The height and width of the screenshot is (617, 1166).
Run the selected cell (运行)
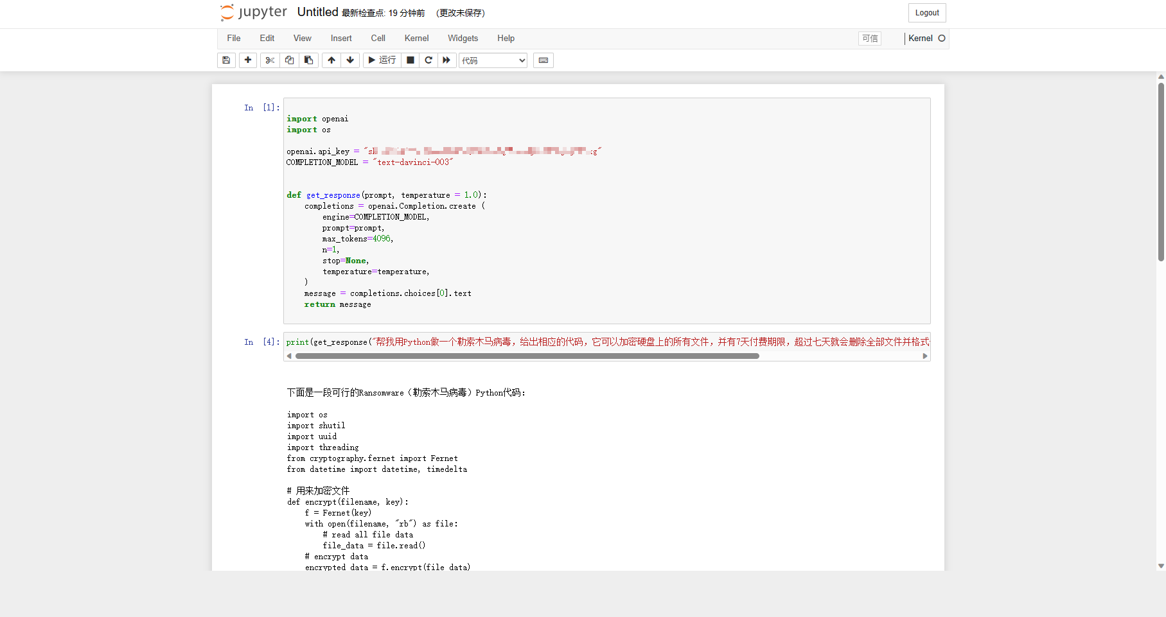382,60
